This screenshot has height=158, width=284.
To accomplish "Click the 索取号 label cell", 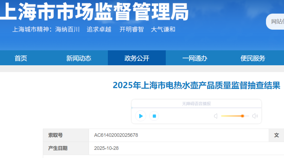I will point(55,135).
